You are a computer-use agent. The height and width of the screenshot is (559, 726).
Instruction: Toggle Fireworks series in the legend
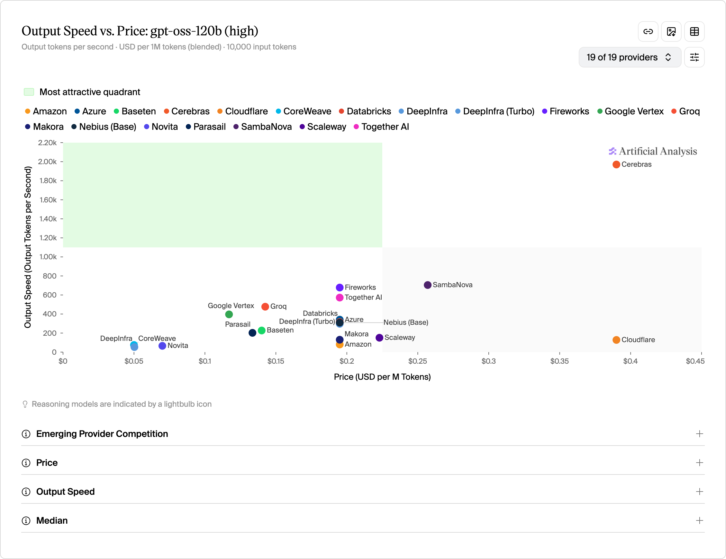[x=566, y=111]
